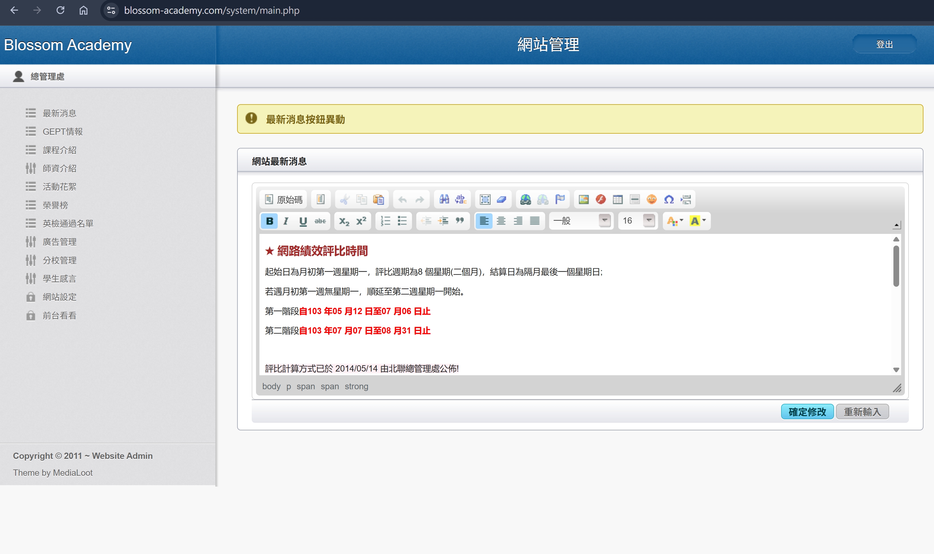Screen dimensions: 934x554
Task: Click the 重新輸入 reset button
Action: tap(862, 412)
